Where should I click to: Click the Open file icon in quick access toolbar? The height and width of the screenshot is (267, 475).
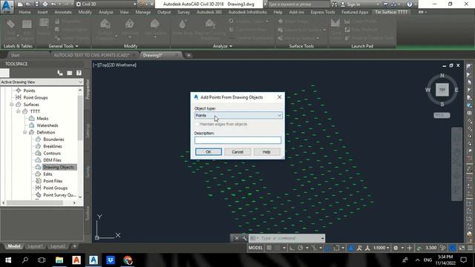pos(28,4)
